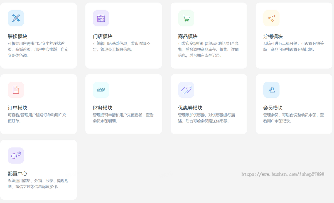The height and width of the screenshot is (203, 334).
Task: Click description starting 可根据用户需求自定义小程序端首页
Action: pyautogui.click(x=38, y=49)
